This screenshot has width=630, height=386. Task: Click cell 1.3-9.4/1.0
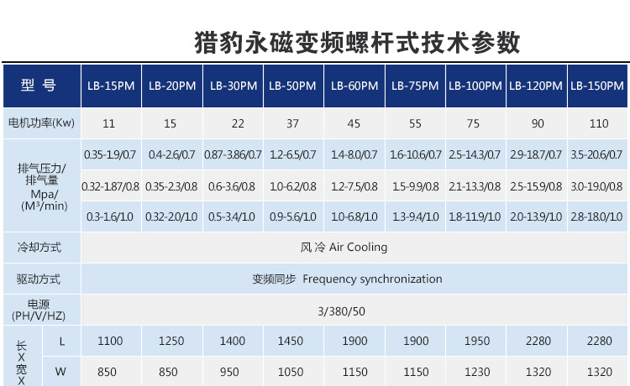click(x=416, y=216)
